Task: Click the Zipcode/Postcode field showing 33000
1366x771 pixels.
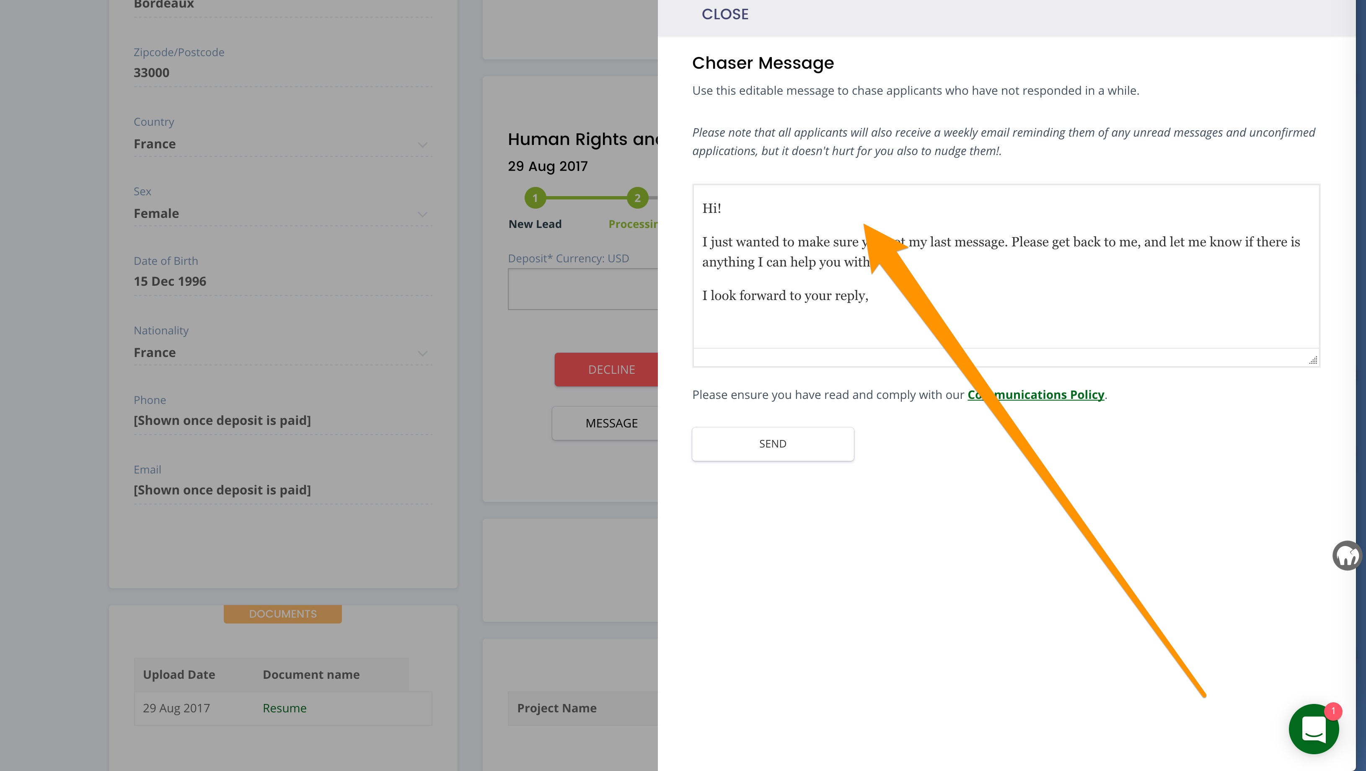Action: pyautogui.click(x=283, y=72)
